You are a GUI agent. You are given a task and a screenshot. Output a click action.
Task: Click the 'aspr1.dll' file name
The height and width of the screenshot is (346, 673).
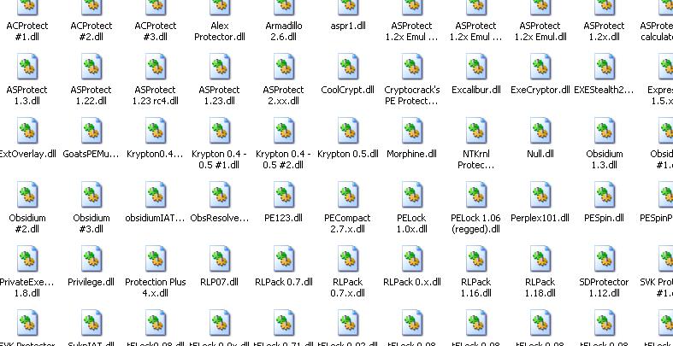[x=348, y=26]
